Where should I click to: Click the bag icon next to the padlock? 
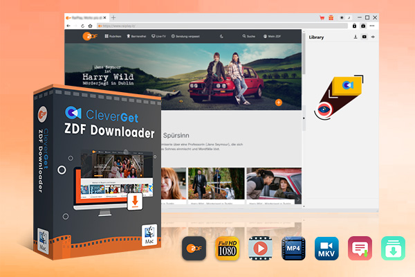point(363,26)
